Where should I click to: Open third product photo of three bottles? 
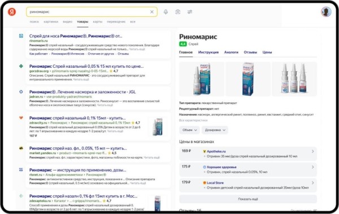294,79
